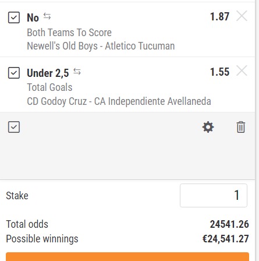Image resolution: width=259 pixels, height=261 pixels.
Task: Click the Possible winnings amount €24,541.27
Action: (225, 239)
